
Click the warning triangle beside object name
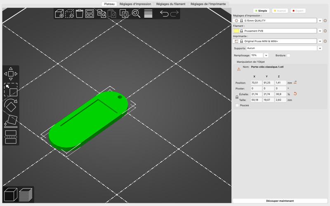(239, 69)
